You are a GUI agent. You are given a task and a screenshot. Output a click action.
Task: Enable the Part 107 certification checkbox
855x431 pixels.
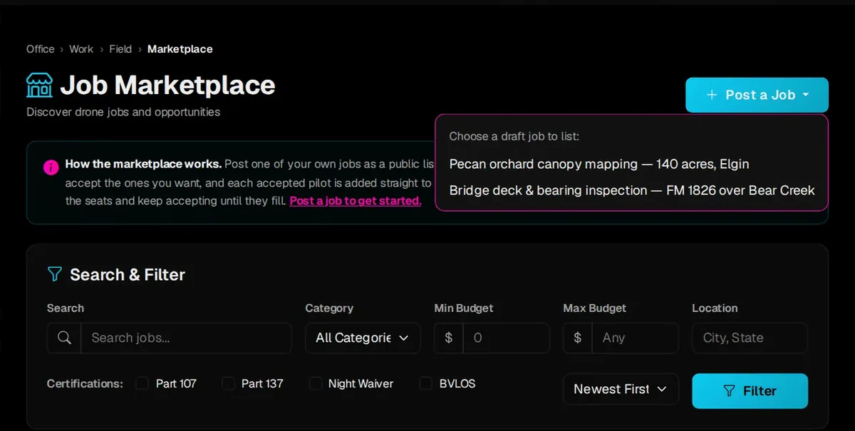[x=142, y=383]
